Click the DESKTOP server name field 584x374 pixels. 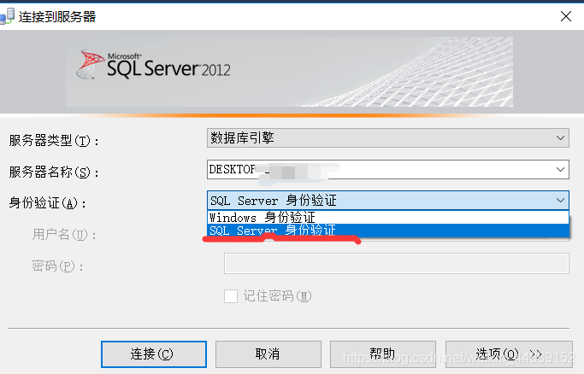coord(387,169)
